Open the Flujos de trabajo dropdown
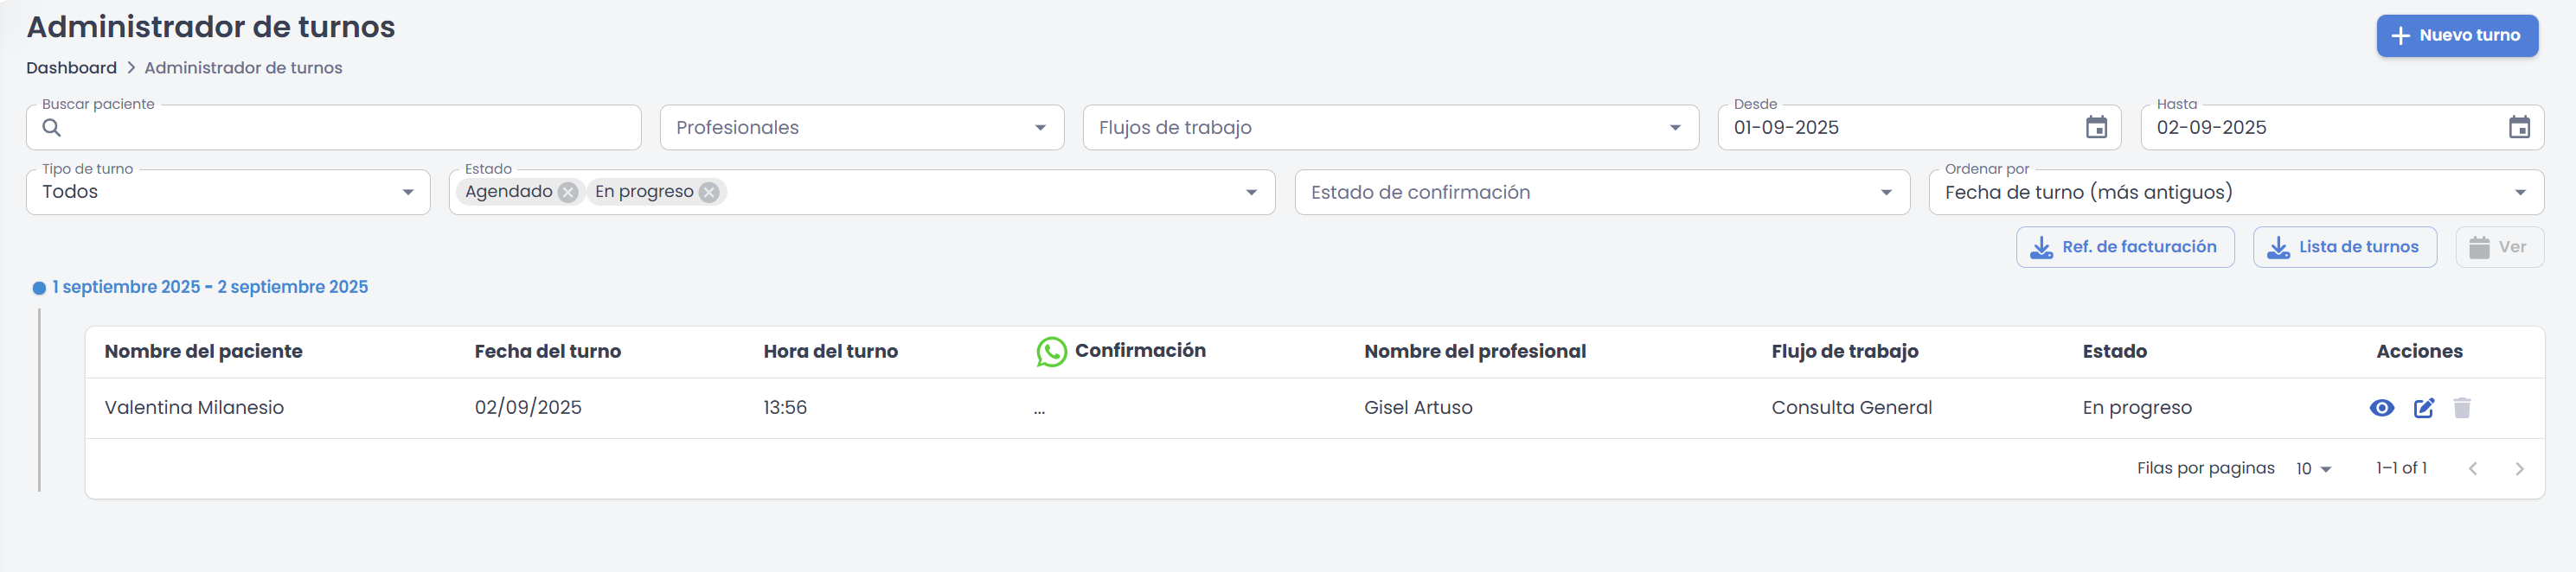 point(1390,128)
